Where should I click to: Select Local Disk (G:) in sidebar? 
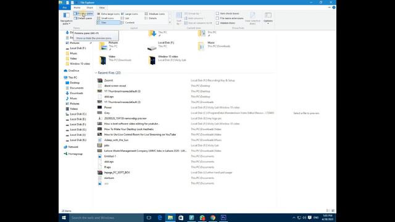(x=76, y=129)
